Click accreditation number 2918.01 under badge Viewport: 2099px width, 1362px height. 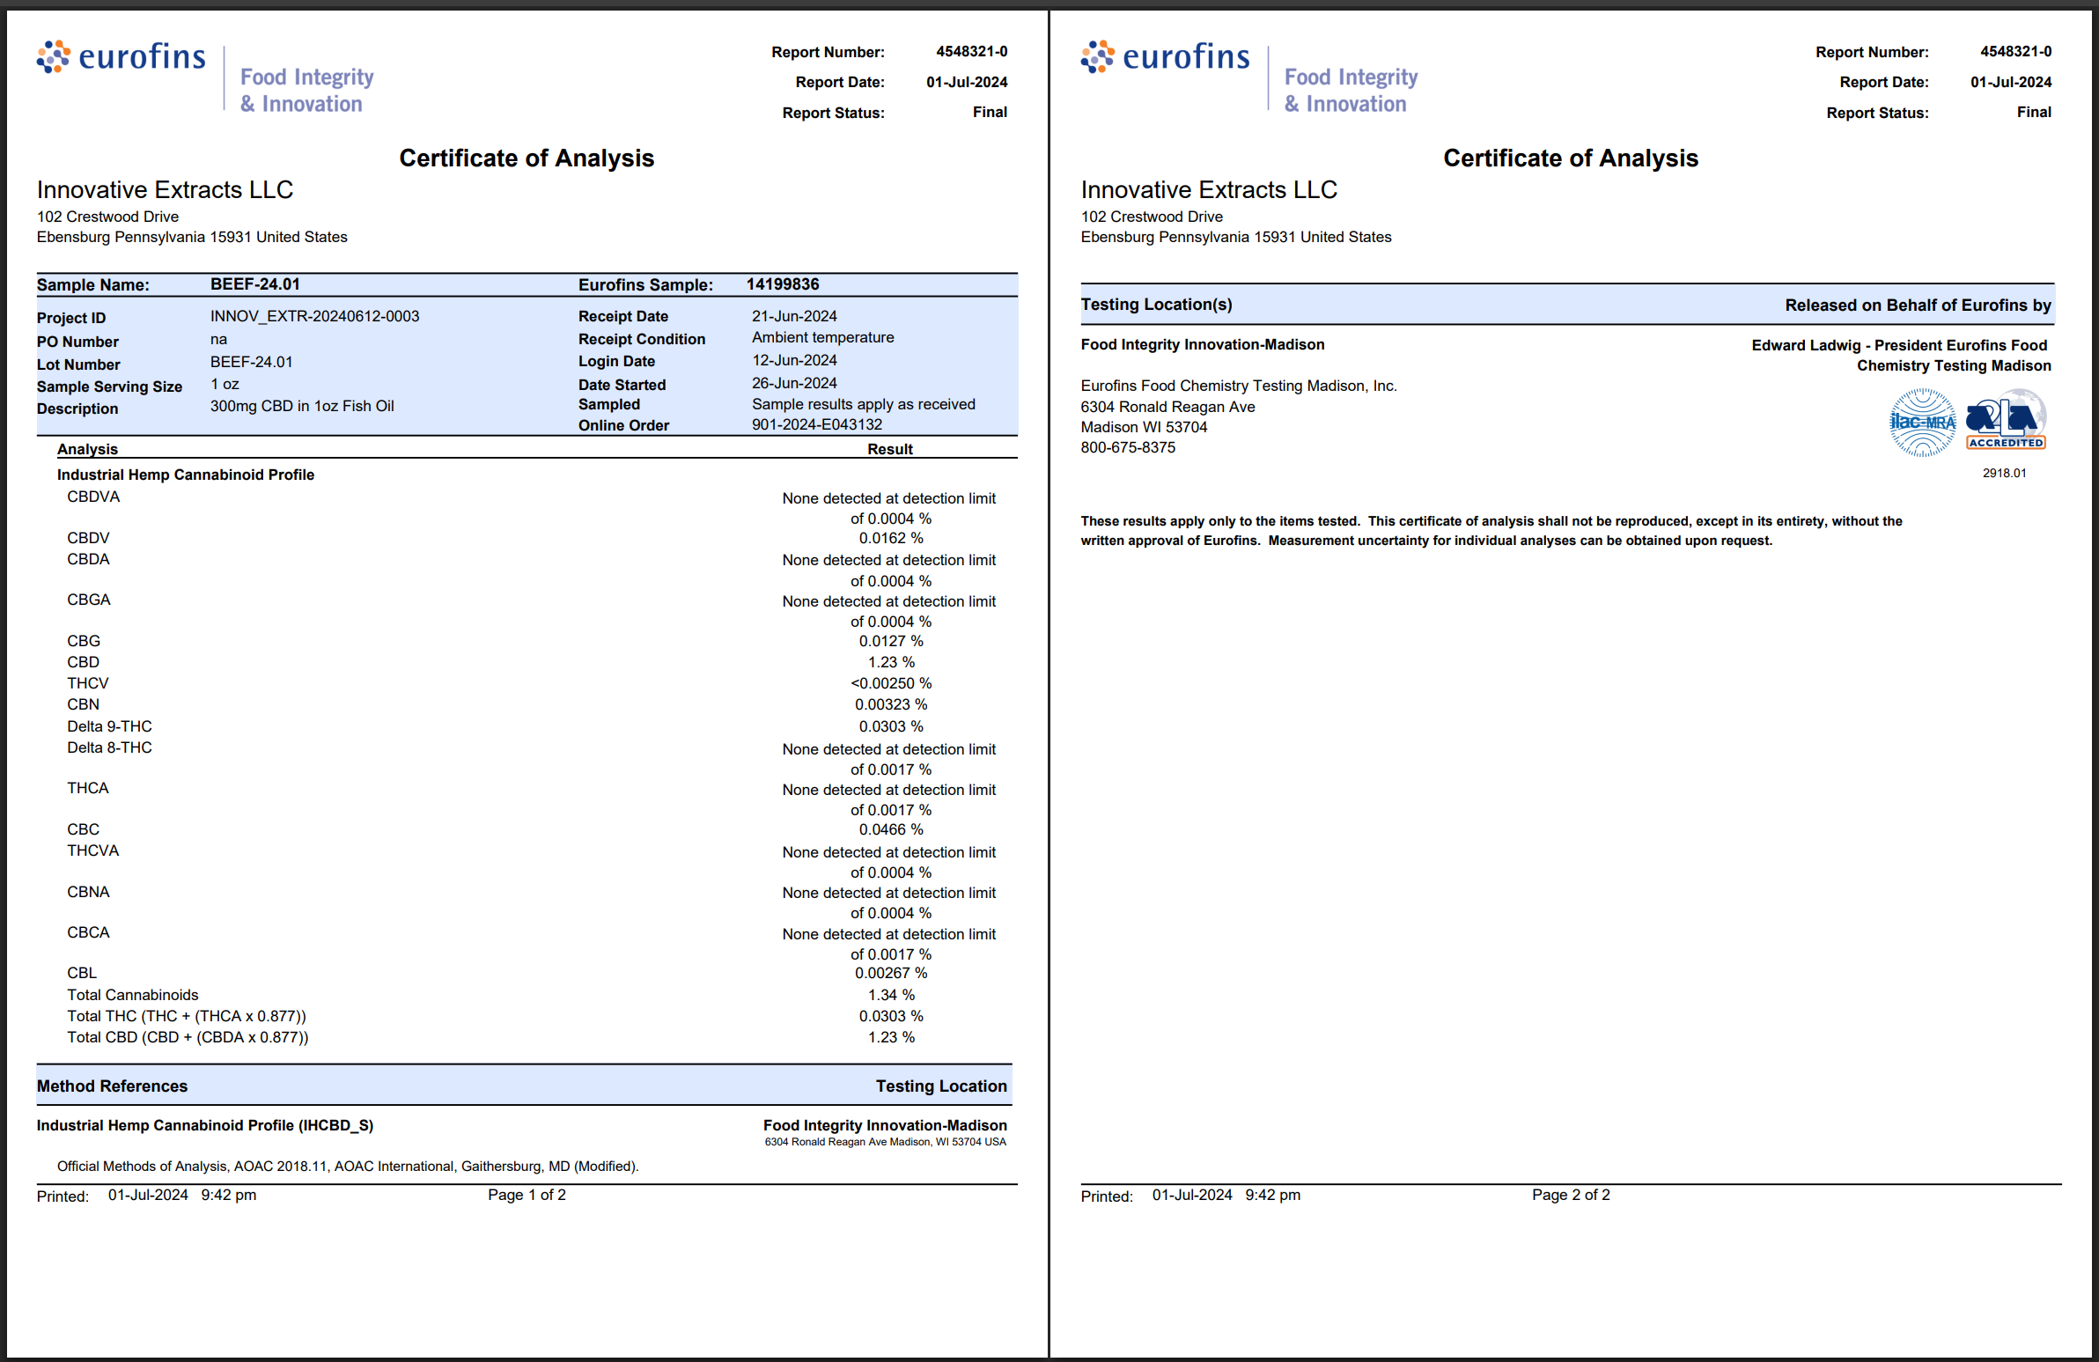click(x=2004, y=473)
